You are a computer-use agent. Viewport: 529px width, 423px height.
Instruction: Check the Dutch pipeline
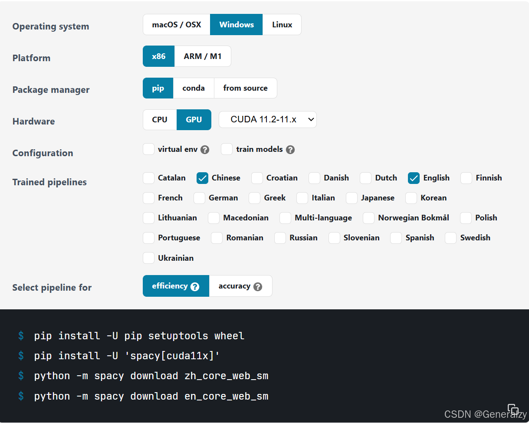tap(366, 178)
